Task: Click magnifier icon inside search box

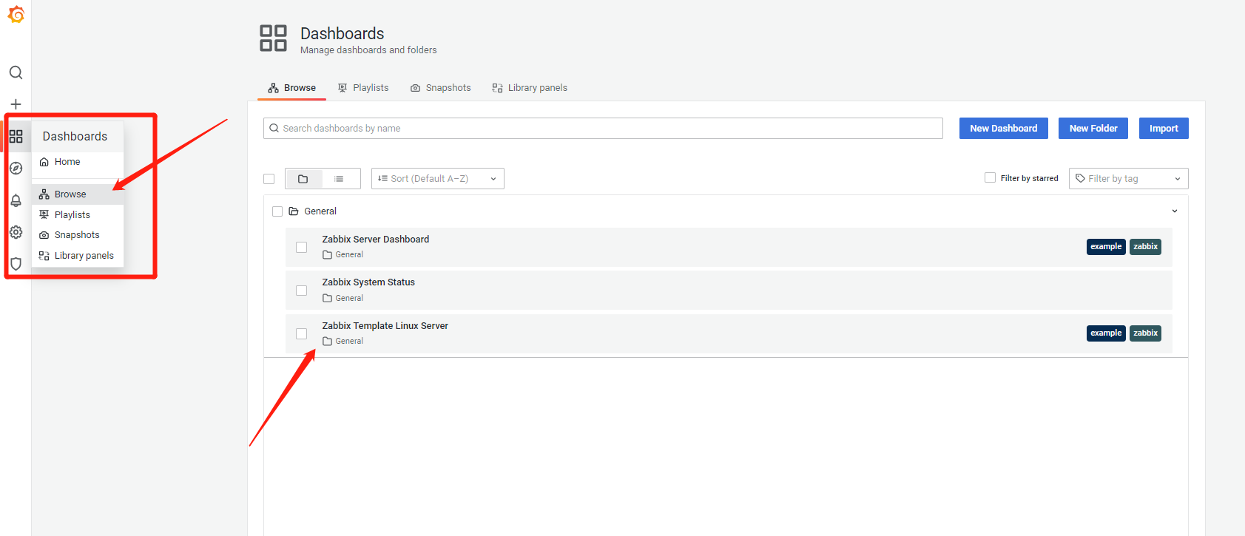Action: [x=274, y=129]
